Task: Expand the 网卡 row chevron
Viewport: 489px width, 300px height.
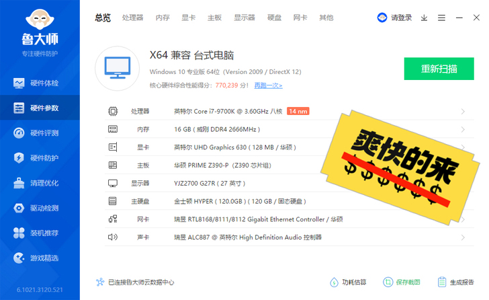Action: [x=463, y=219]
